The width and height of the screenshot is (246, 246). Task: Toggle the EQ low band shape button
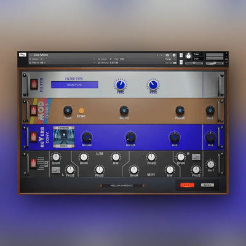pyautogui.click(x=56, y=170)
